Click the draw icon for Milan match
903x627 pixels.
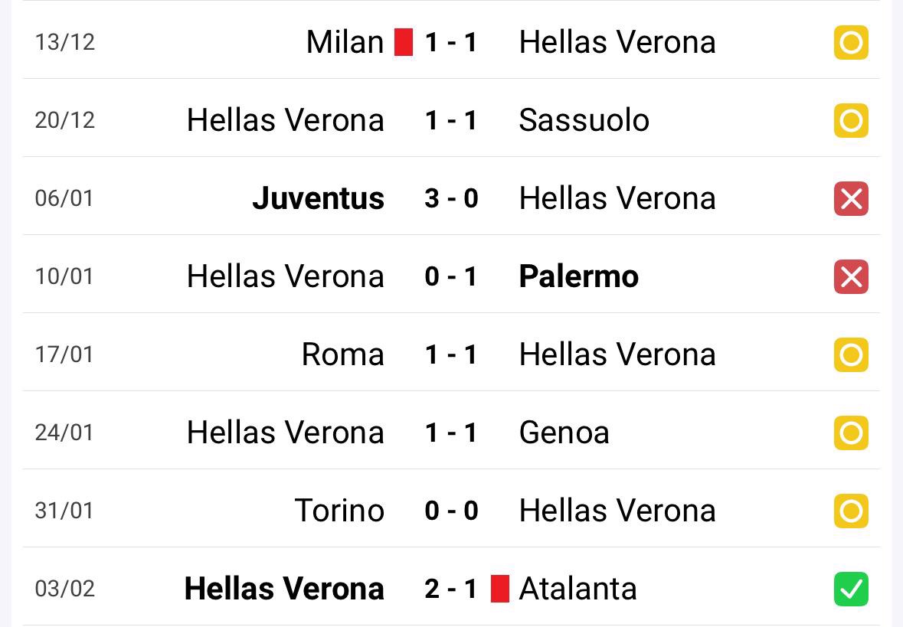[851, 43]
